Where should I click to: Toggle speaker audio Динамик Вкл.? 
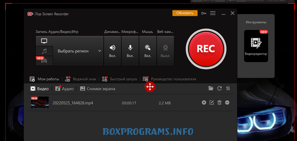112,51
